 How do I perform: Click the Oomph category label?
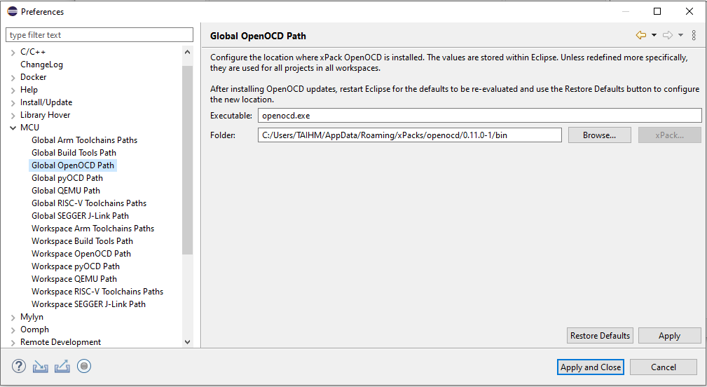[x=34, y=330]
